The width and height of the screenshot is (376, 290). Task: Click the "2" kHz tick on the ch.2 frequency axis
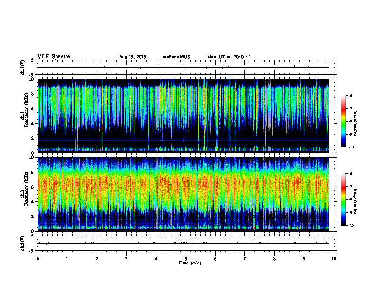point(33,217)
